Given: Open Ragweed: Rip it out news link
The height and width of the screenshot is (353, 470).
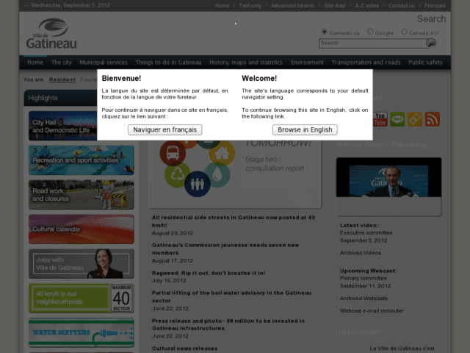Looking at the screenshot, I should pyautogui.click(x=209, y=273).
